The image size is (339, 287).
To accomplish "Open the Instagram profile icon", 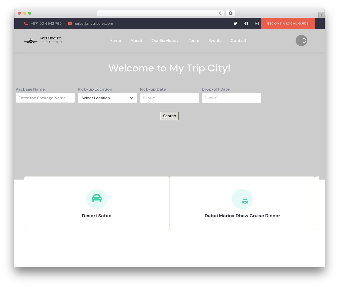I will (257, 24).
